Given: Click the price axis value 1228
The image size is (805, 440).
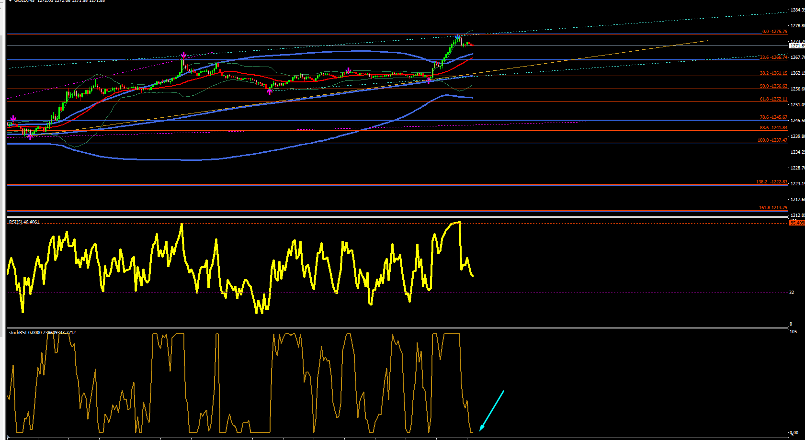Looking at the screenshot, I should point(797,168).
